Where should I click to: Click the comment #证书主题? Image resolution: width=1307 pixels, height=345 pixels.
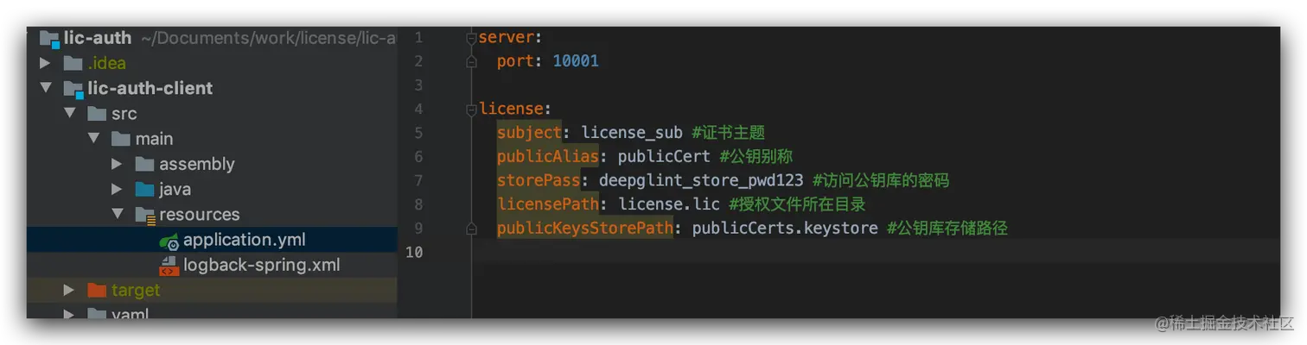tap(729, 133)
